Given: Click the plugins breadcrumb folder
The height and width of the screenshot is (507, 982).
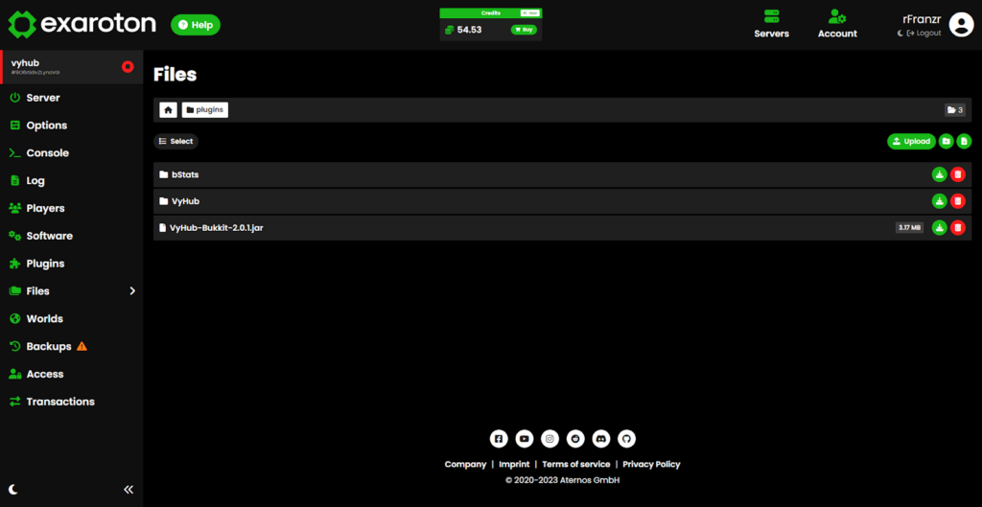Looking at the screenshot, I should point(205,110).
